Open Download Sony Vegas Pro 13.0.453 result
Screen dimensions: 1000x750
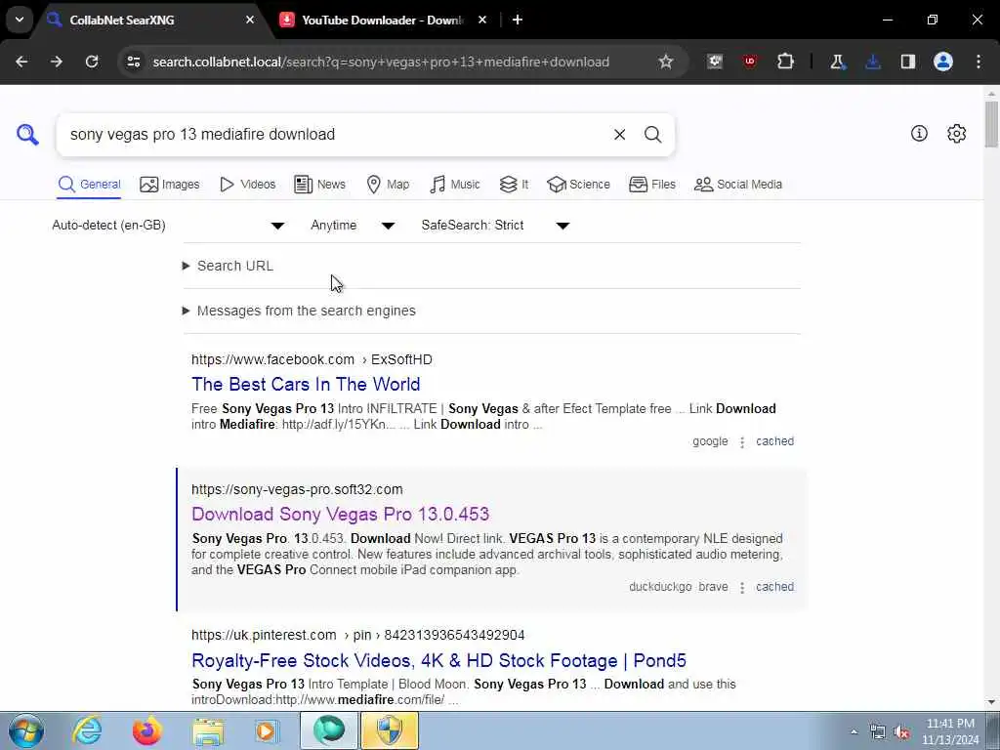point(340,514)
